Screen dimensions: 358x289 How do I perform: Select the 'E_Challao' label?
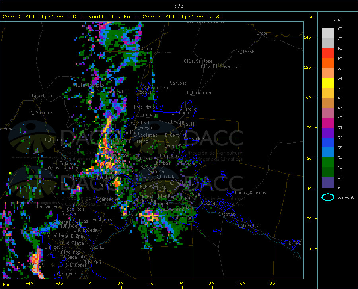tap(71, 145)
